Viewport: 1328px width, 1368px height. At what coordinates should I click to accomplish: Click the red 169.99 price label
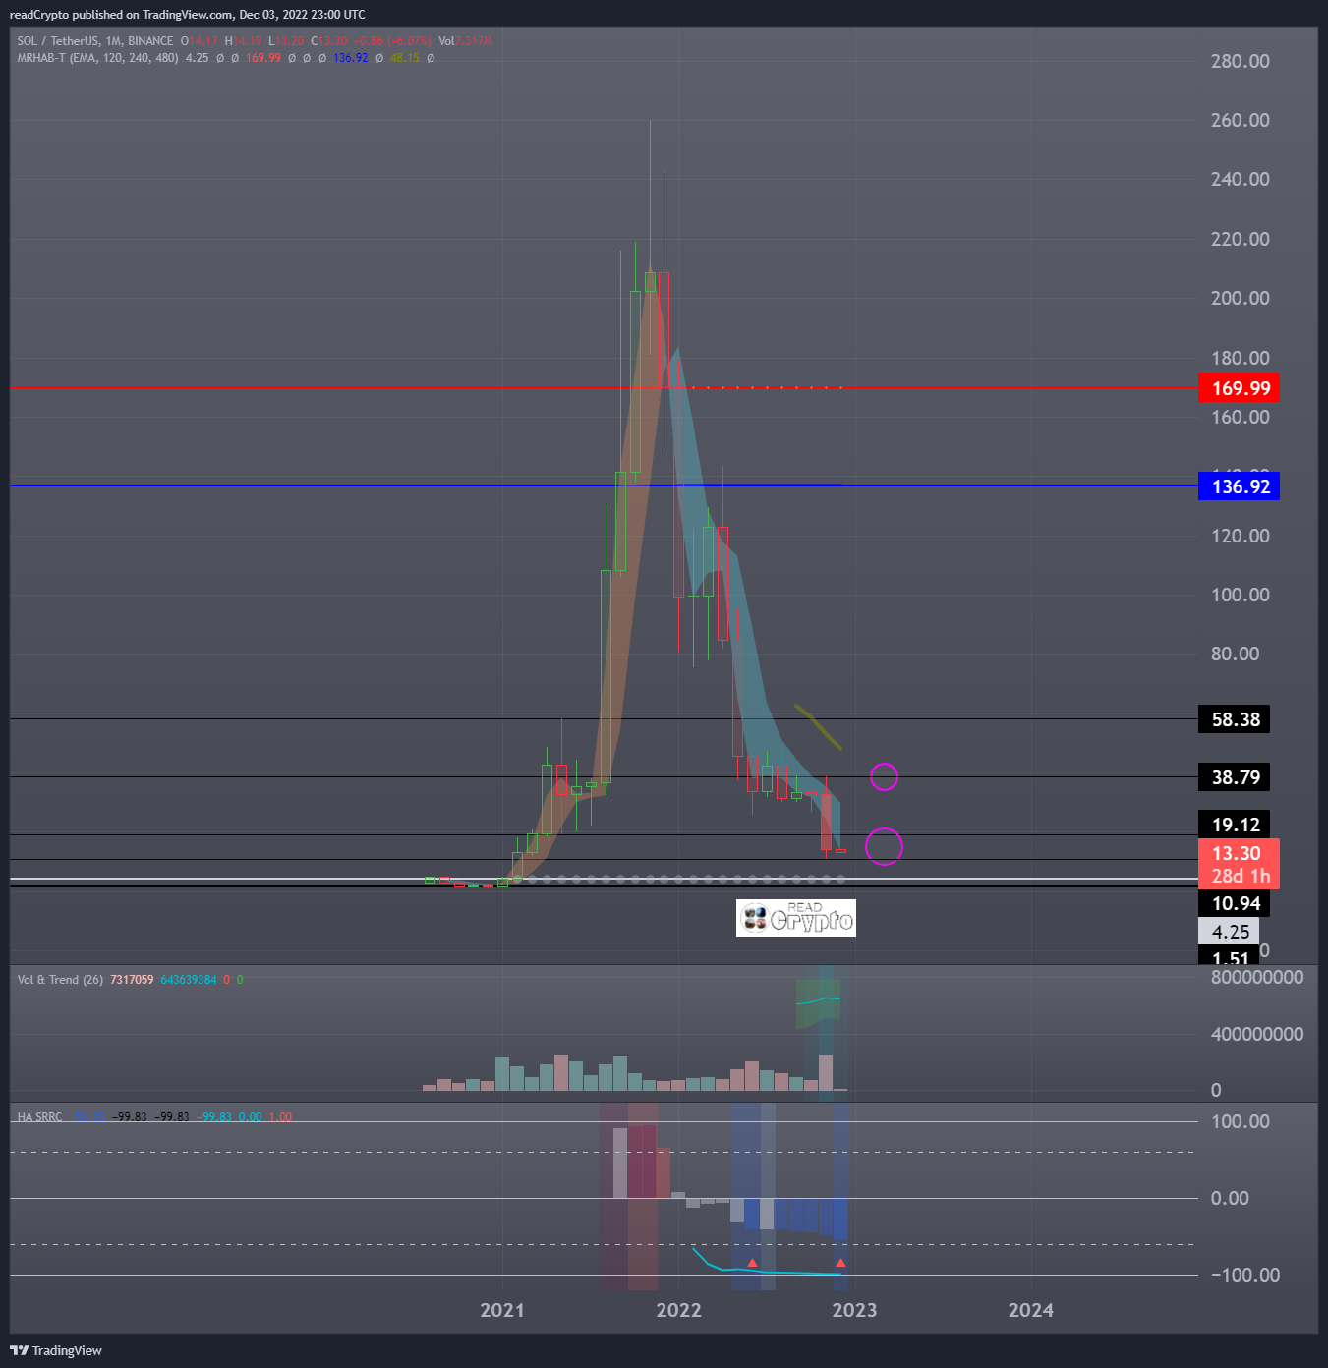[x=1239, y=388]
